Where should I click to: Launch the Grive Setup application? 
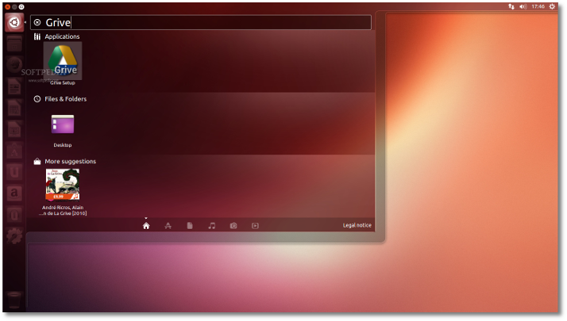pos(63,61)
